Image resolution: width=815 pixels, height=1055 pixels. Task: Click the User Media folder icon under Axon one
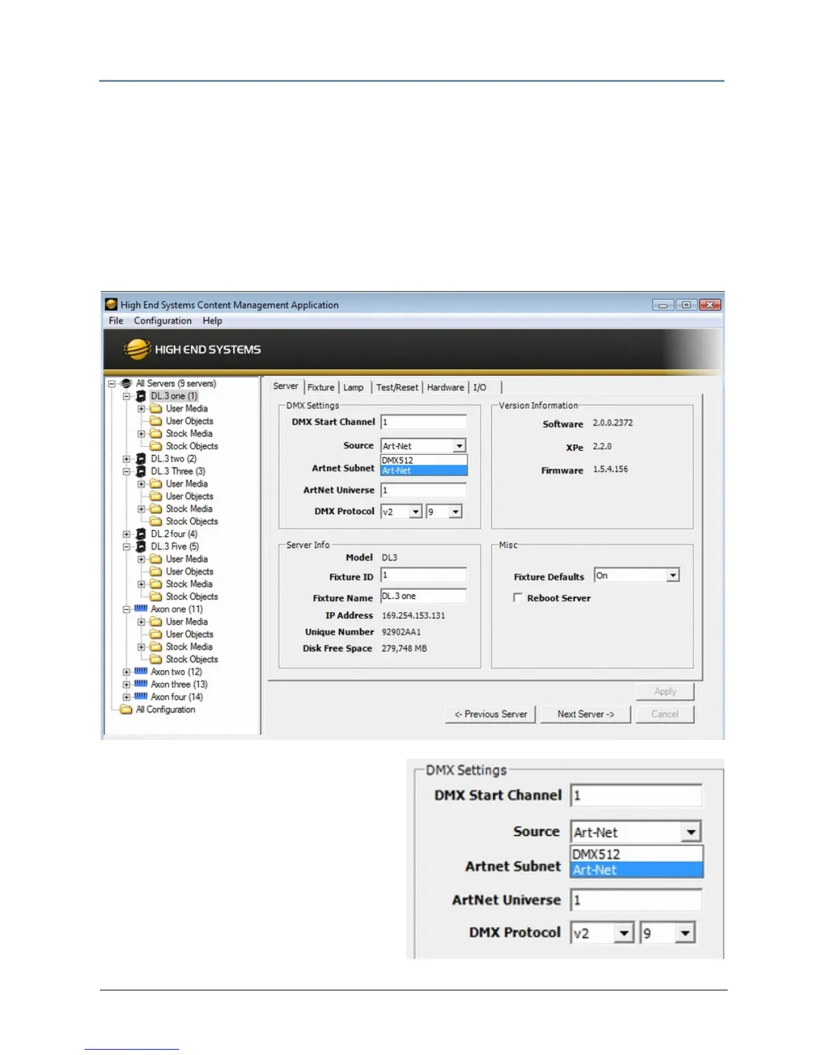[156, 622]
